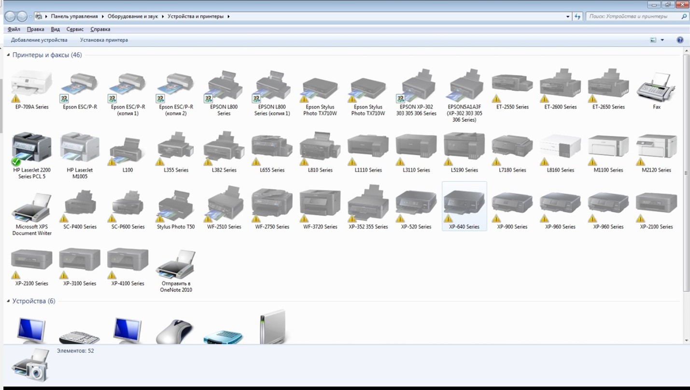Image resolution: width=690 pixels, height=390 pixels.
Task: Open the Вид menu
Action: pos(56,29)
